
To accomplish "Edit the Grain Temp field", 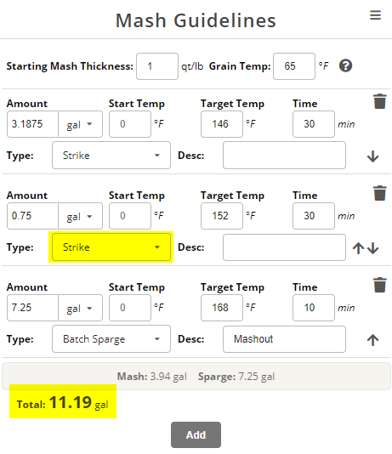I will 294,66.
